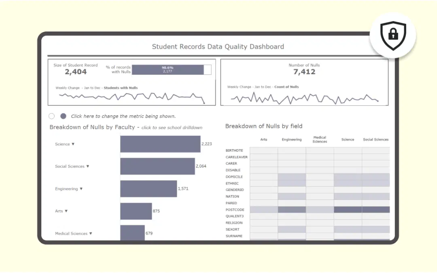The width and height of the screenshot is (437, 273).
Task: Toggle the metric using the right radio circle
Action: [x=63, y=116]
